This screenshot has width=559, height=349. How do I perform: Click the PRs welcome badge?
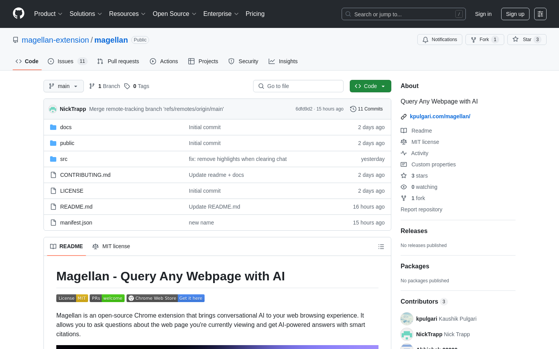[x=107, y=298]
